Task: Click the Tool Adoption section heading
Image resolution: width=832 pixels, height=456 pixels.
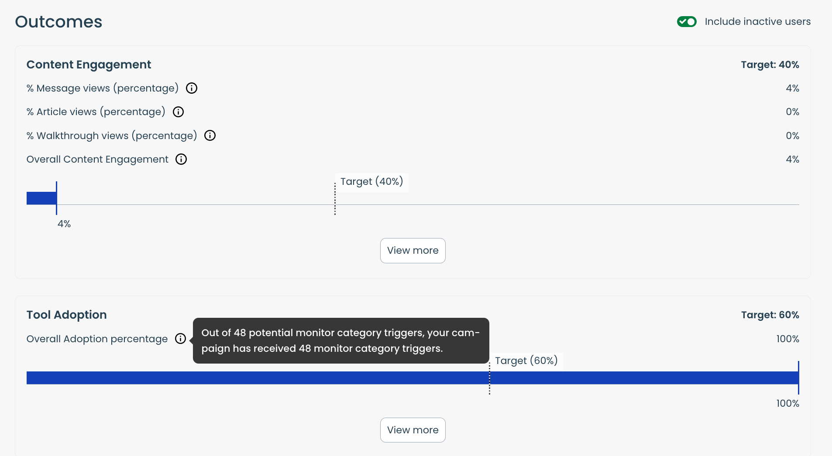Action: (x=66, y=315)
